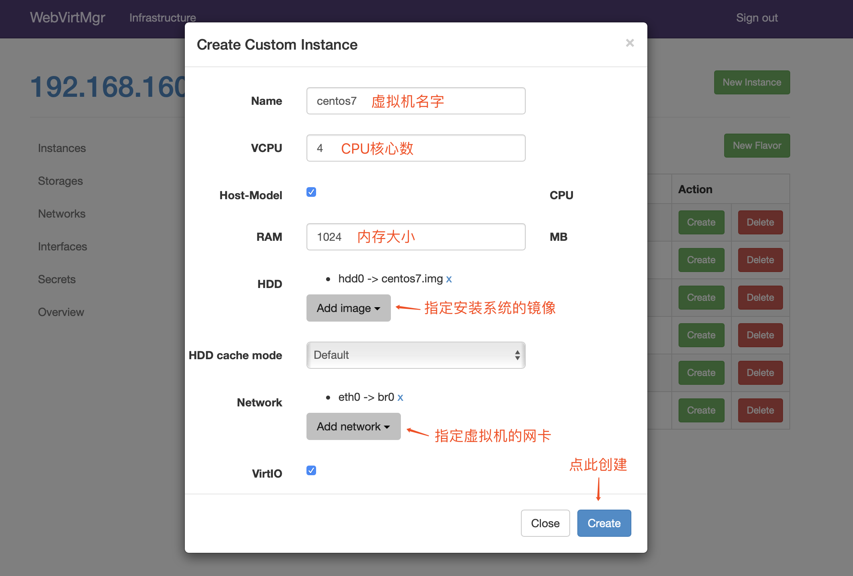
Task: Remove hdd0 centos7.img with x icon
Action: click(x=449, y=279)
